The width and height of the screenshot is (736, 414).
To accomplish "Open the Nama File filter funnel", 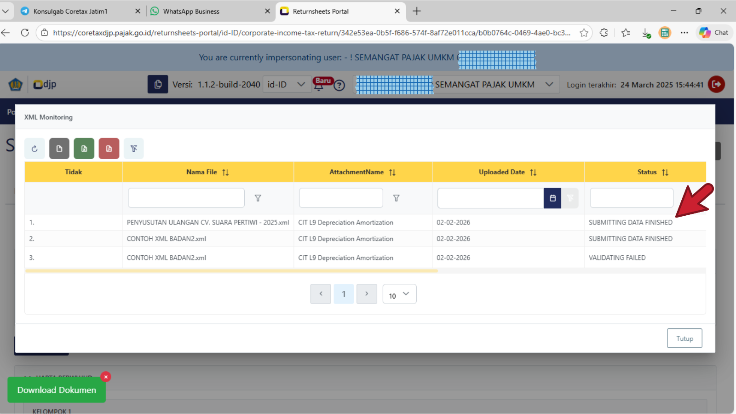I will (x=258, y=198).
